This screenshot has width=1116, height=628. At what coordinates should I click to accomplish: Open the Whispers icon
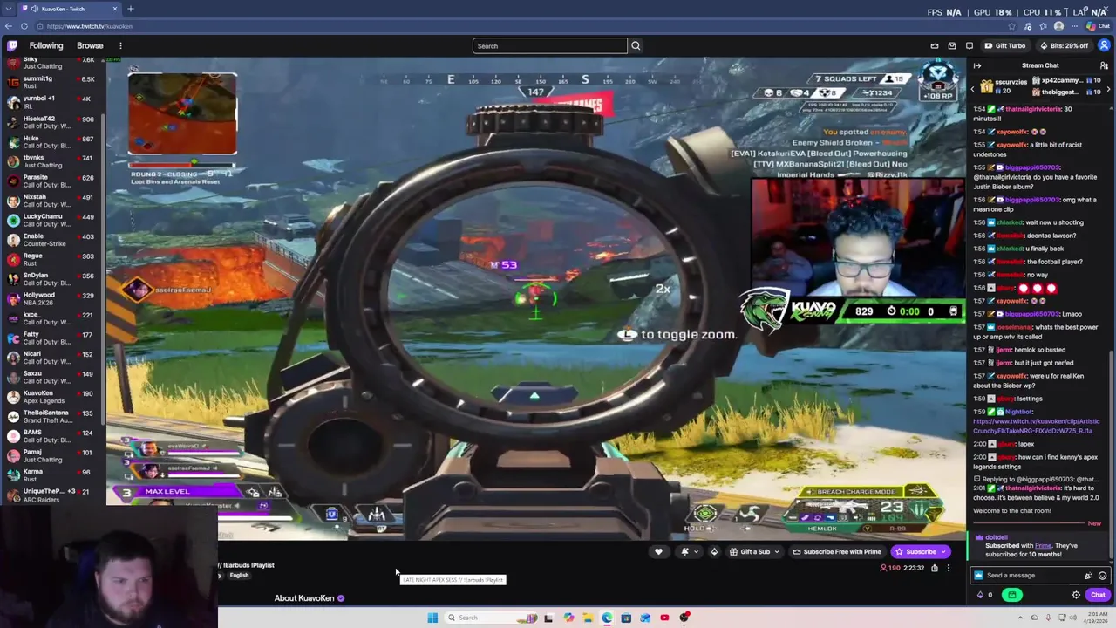(970, 45)
